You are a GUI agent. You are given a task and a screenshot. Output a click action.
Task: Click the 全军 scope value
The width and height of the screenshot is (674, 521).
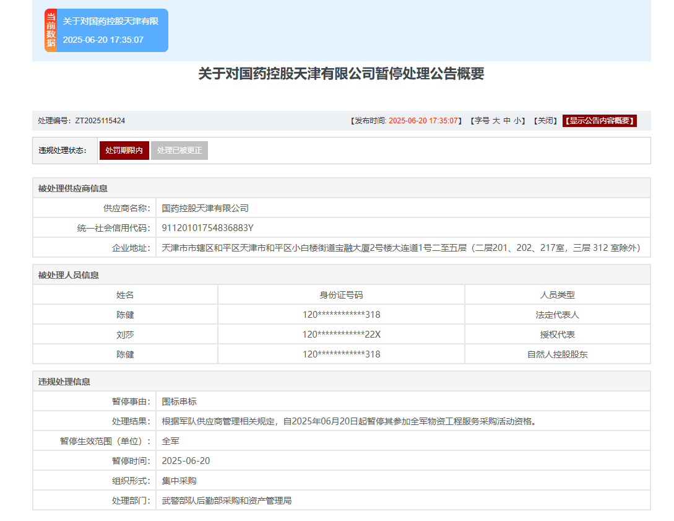pyautogui.click(x=171, y=442)
